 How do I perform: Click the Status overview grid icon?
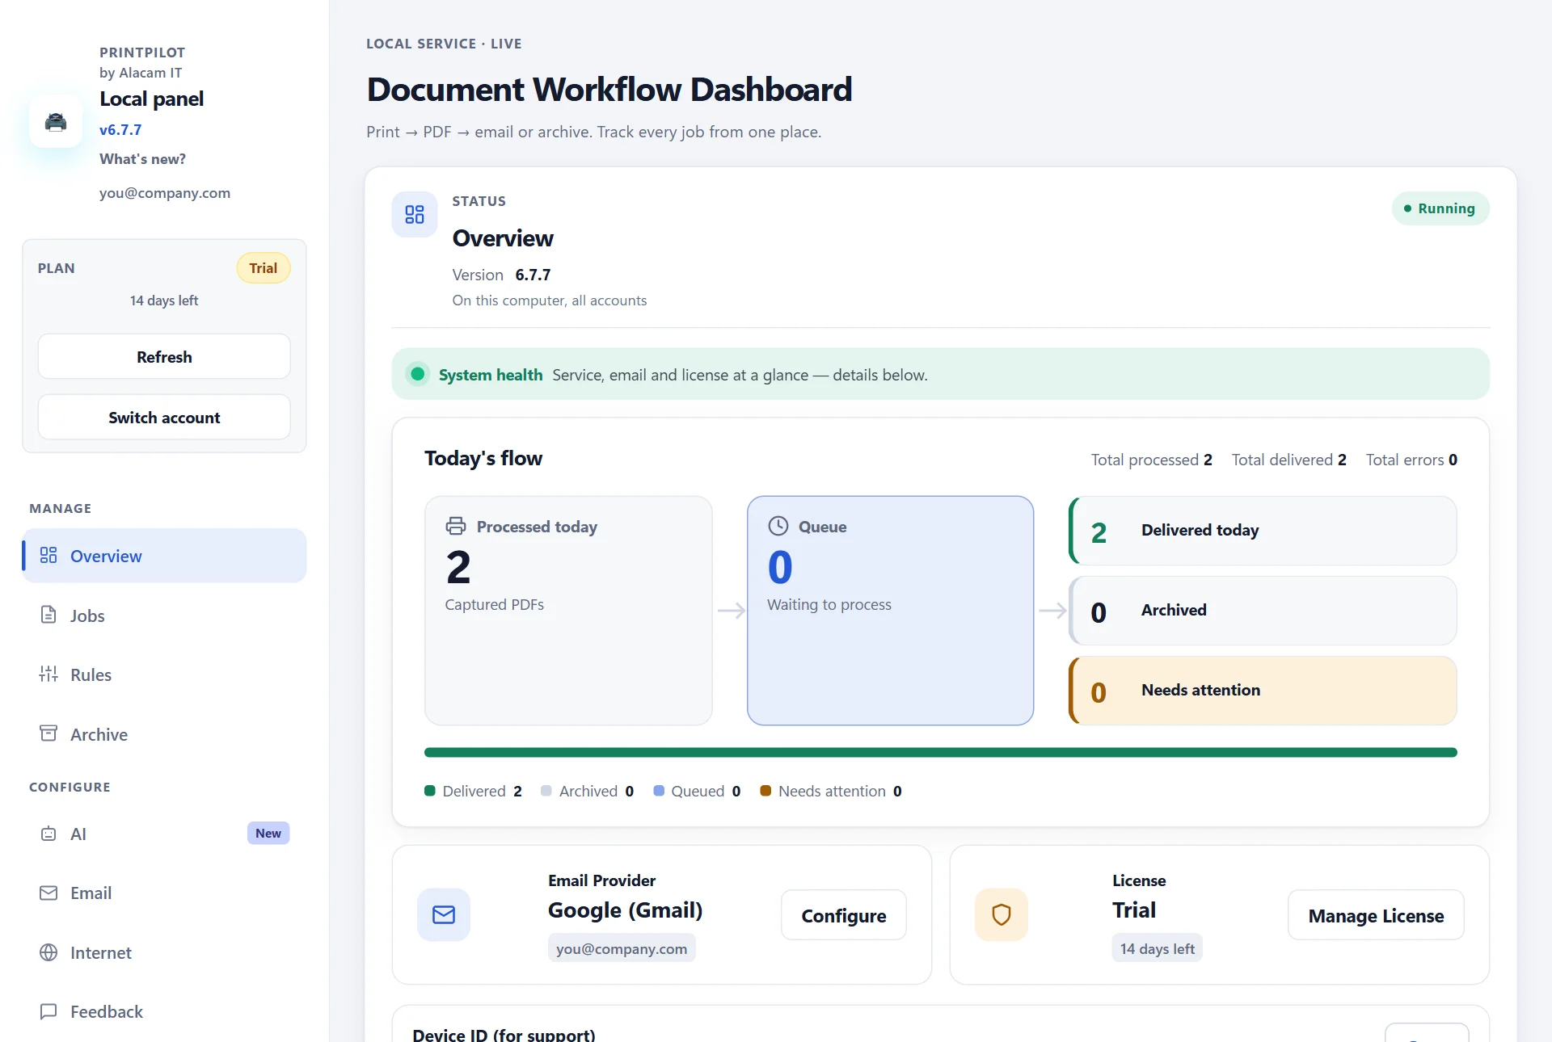tap(415, 214)
